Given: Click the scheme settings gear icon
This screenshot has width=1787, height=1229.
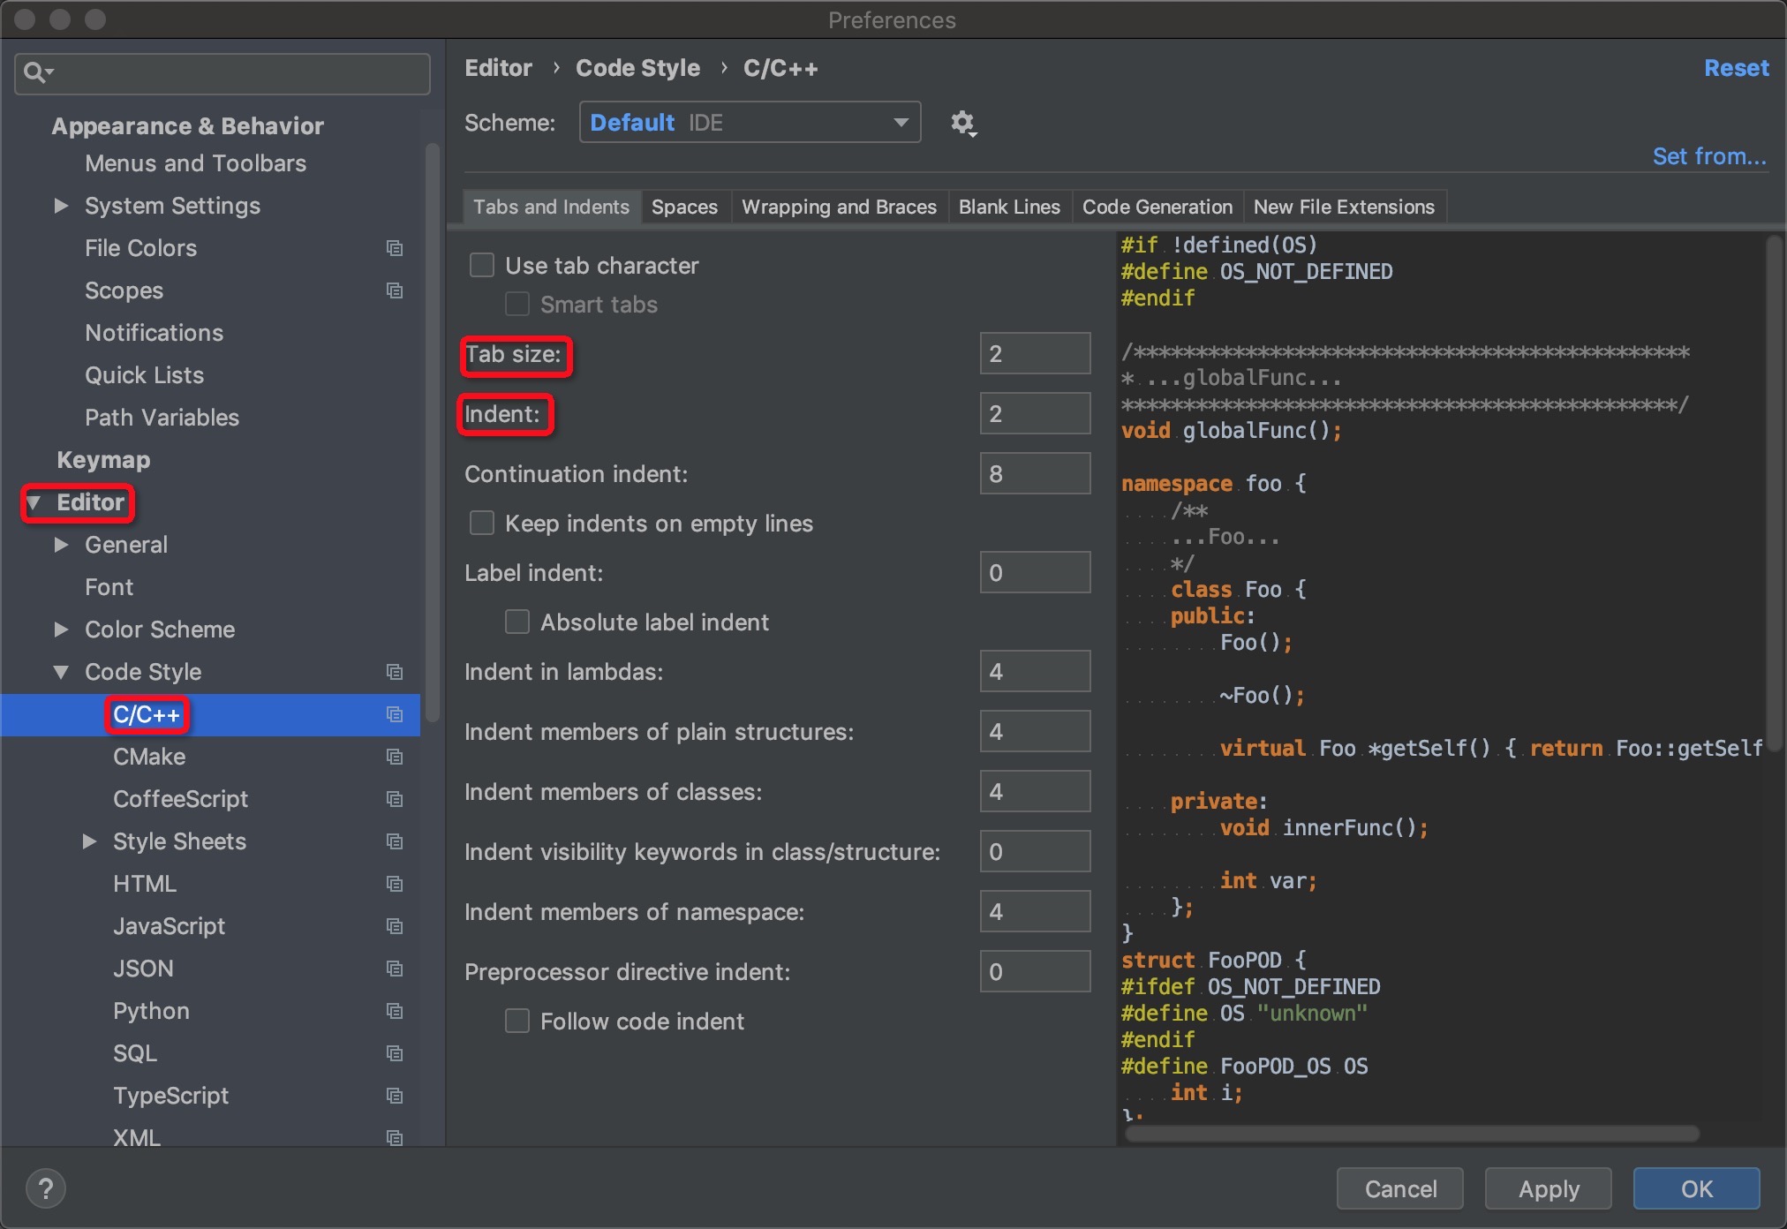Looking at the screenshot, I should coord(962,123).
